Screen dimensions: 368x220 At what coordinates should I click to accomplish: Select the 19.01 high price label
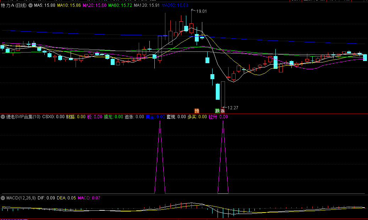pyautogui.click(x=201, y=11)
